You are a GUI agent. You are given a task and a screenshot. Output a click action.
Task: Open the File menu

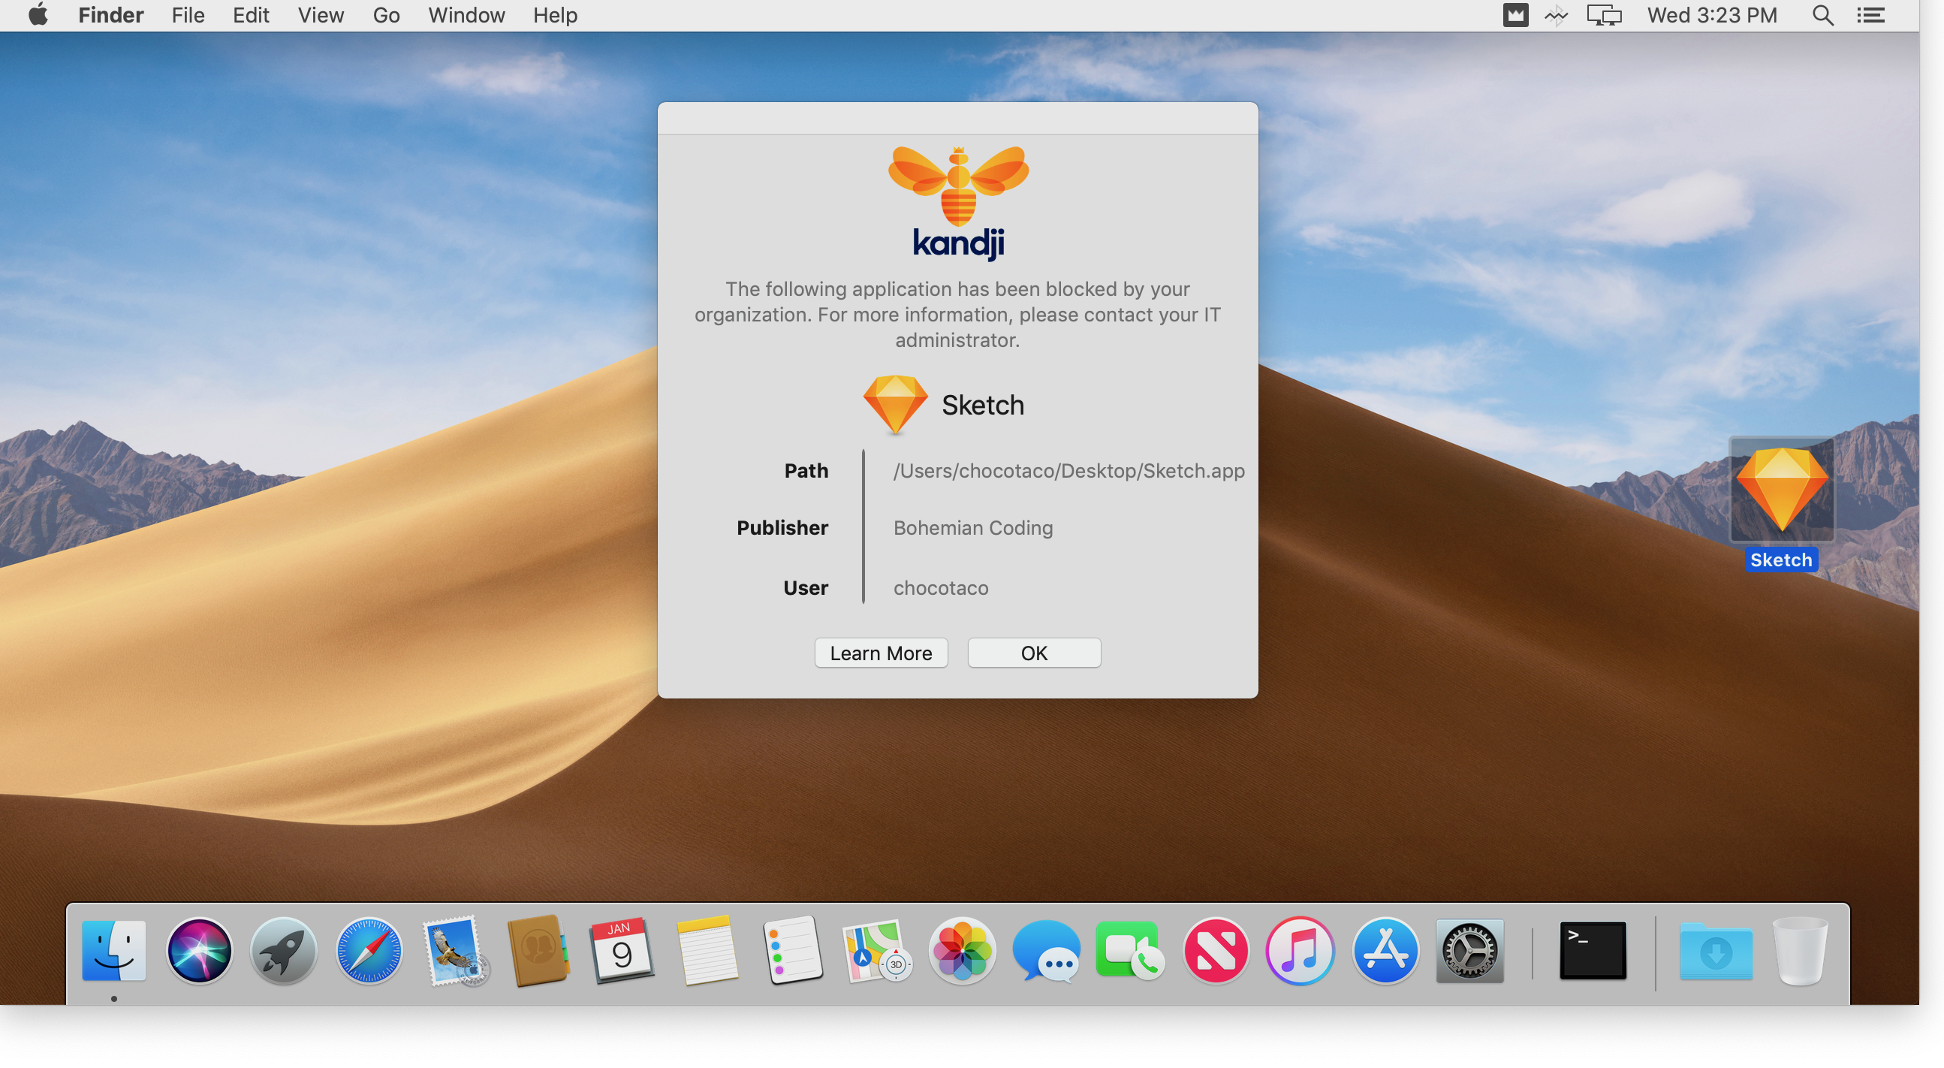pyautogui.click(x=188, y=15)
